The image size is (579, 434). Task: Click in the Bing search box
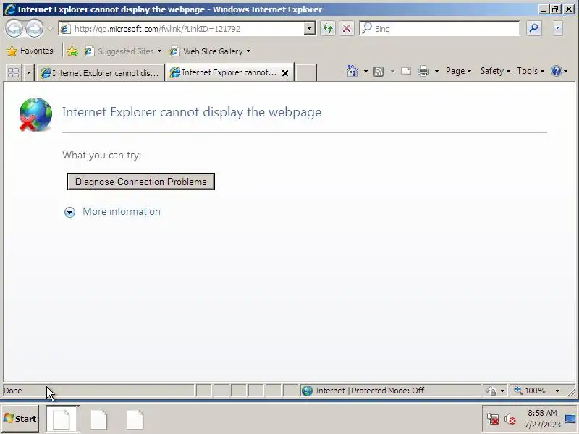click(x=439, y=28)
